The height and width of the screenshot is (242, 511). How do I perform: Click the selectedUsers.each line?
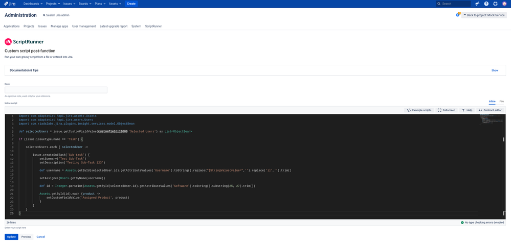point(58,147)
